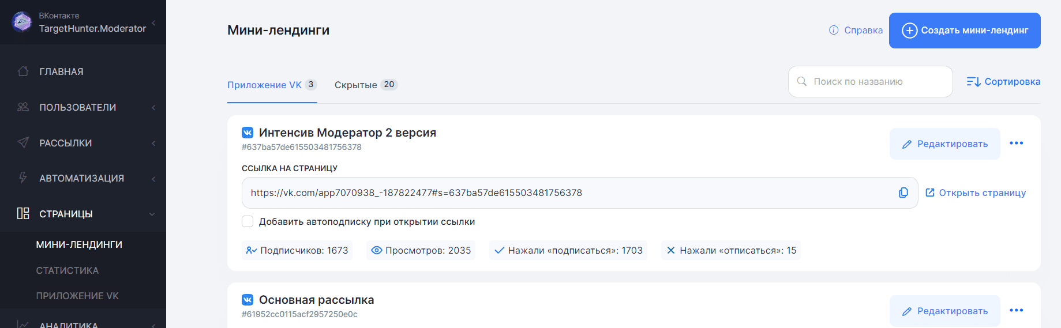Screen dimensions: 1061x328
Task: Click Открыть страницу link
Action: [x=976, y=193]
